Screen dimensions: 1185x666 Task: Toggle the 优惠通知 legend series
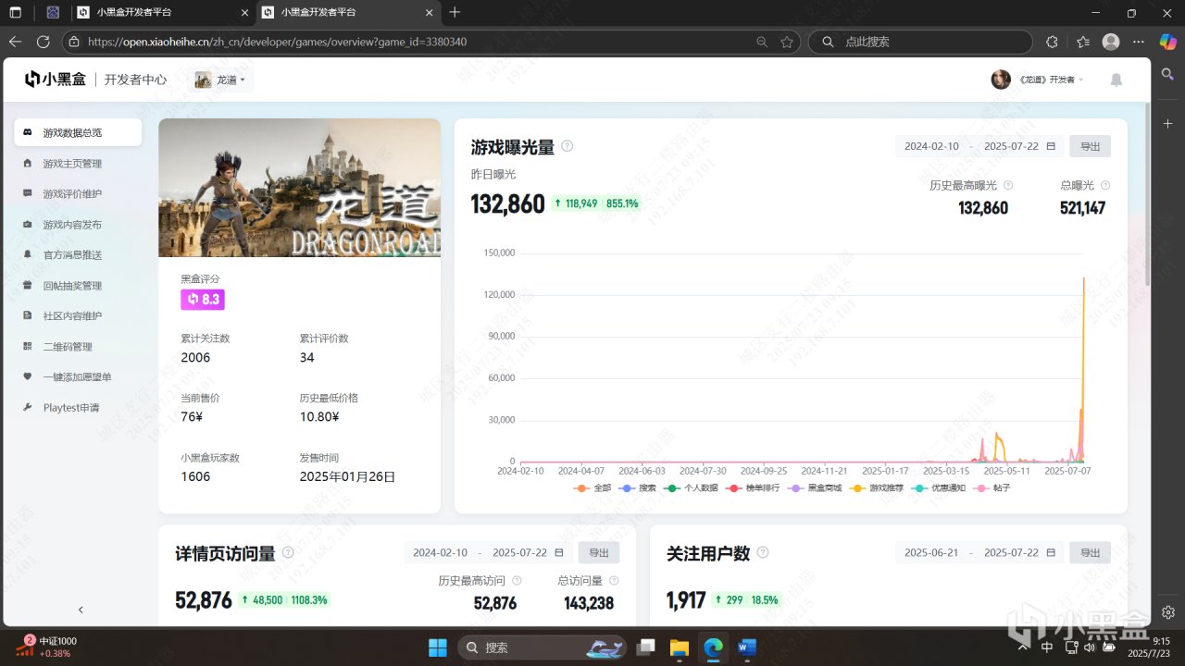coord(939,487)
